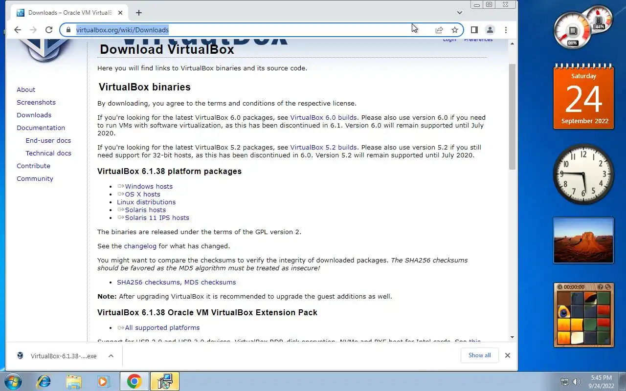
Task: Download the OS X hosts package
Action: (x=142, y=194)
